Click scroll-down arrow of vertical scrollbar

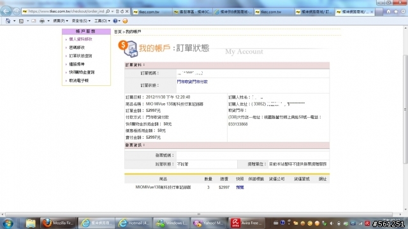coord(405,209)
